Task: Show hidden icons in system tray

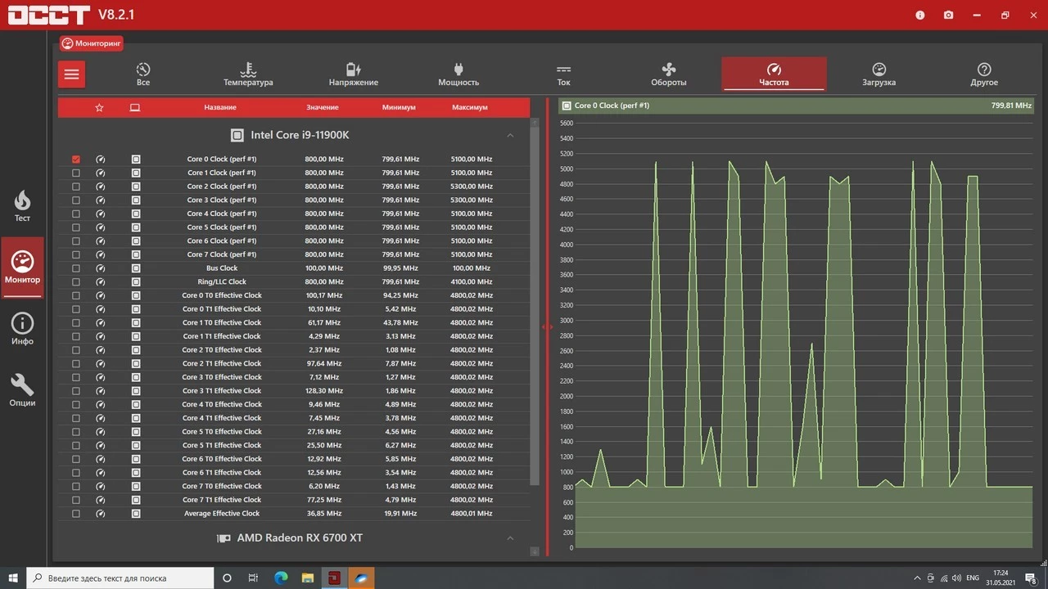Action: (x=918, y=578)
